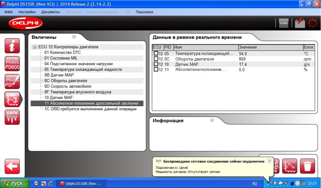This screenshot has width=321, height=188.
Task: Check the box for Обороты двигателя row
Action: click(156, 59)
